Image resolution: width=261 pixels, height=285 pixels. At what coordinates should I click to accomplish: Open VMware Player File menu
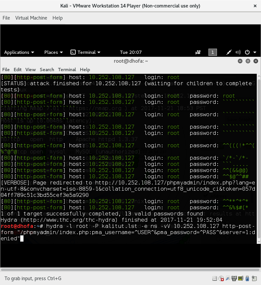6,18
